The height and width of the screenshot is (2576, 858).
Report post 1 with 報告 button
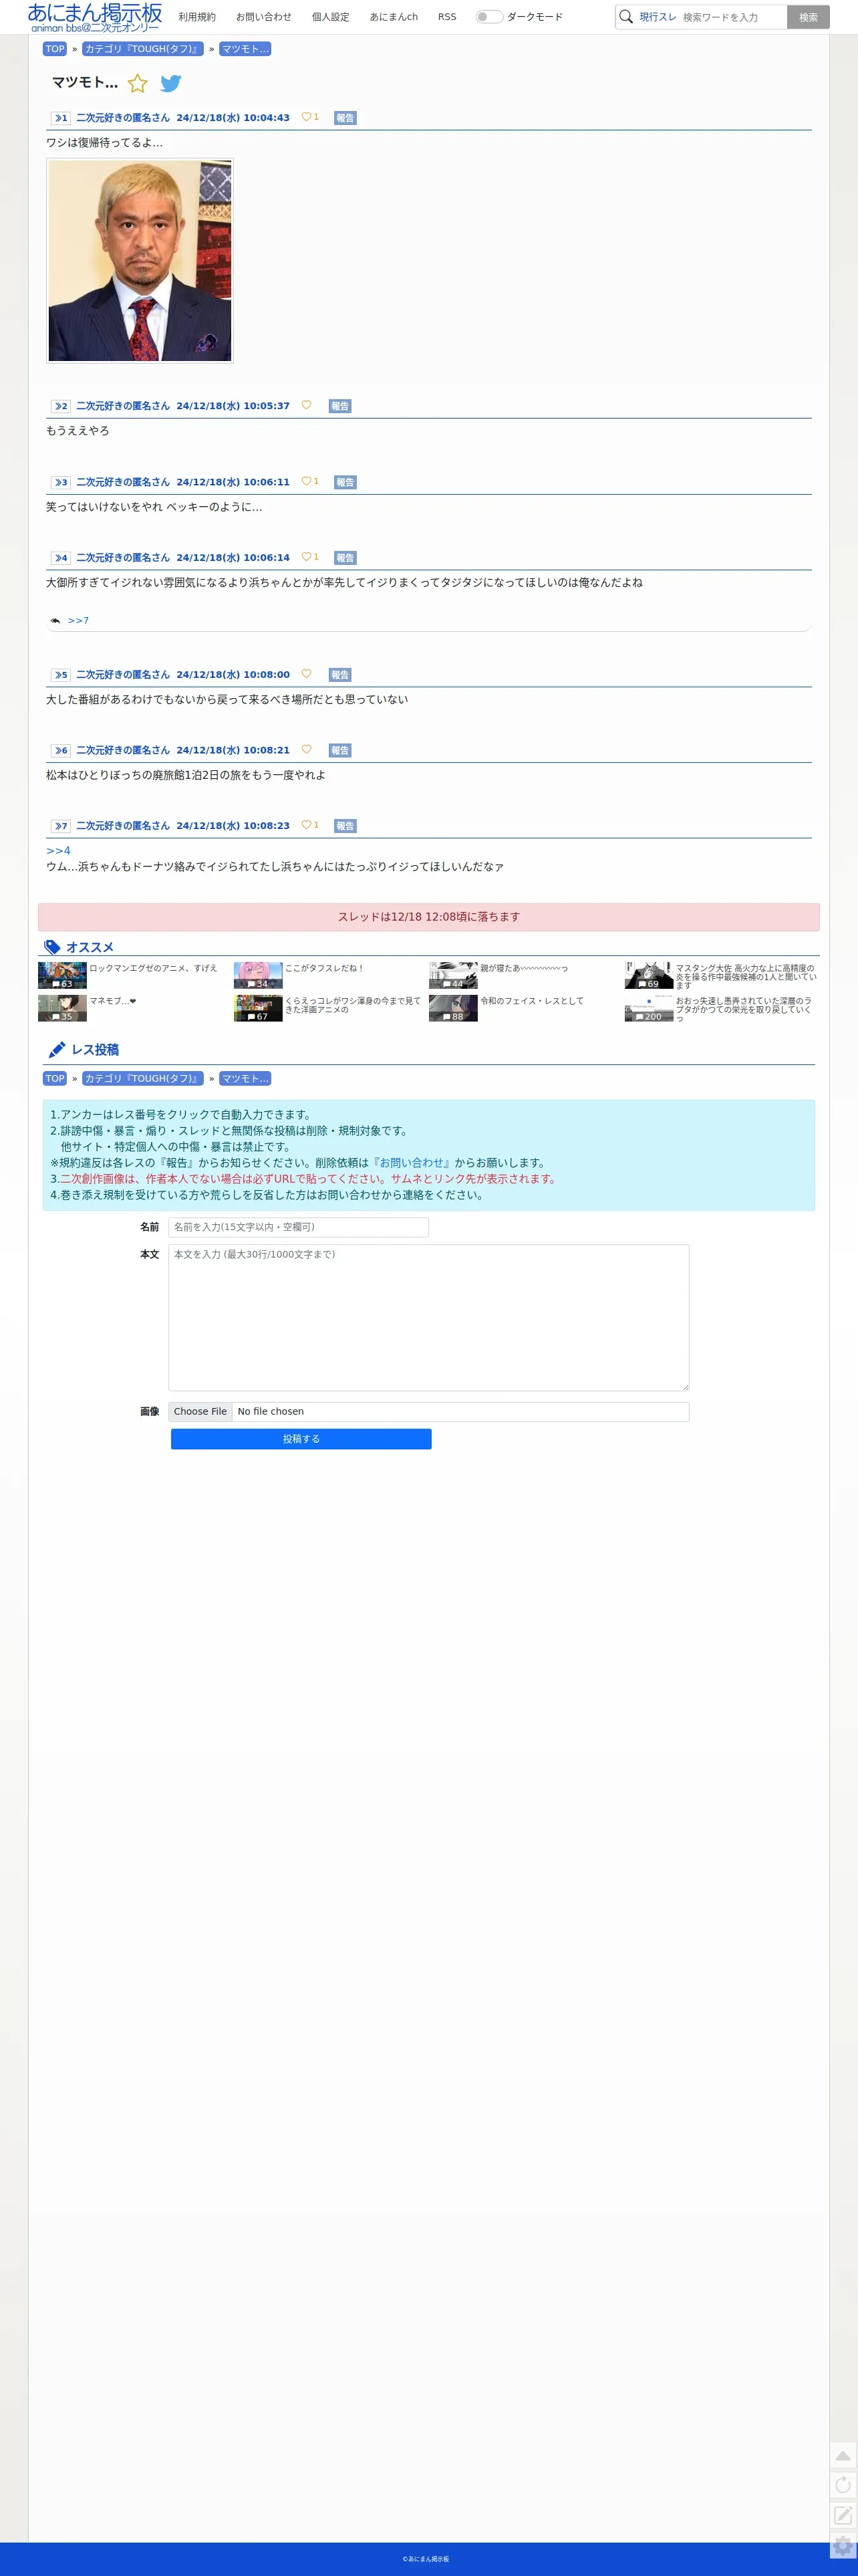[345, 118]
